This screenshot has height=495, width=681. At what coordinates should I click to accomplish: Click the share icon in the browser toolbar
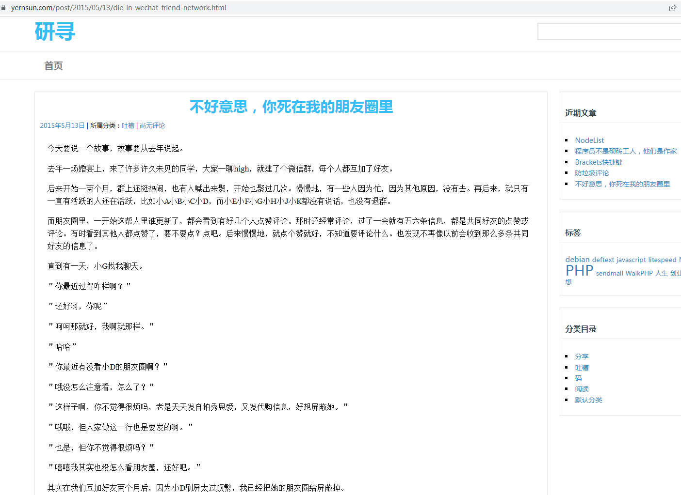(x=673, y=8)
